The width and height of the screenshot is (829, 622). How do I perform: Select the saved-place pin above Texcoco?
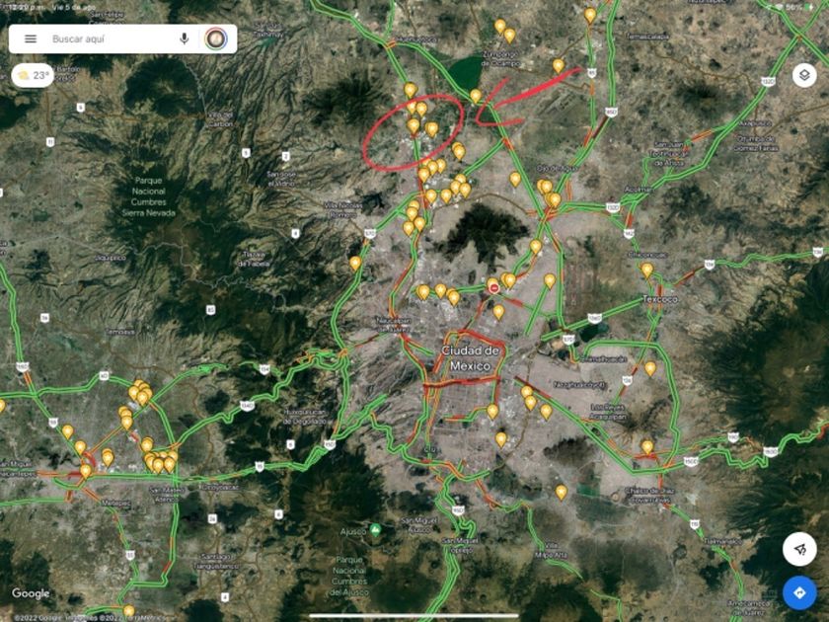(647, 271)
